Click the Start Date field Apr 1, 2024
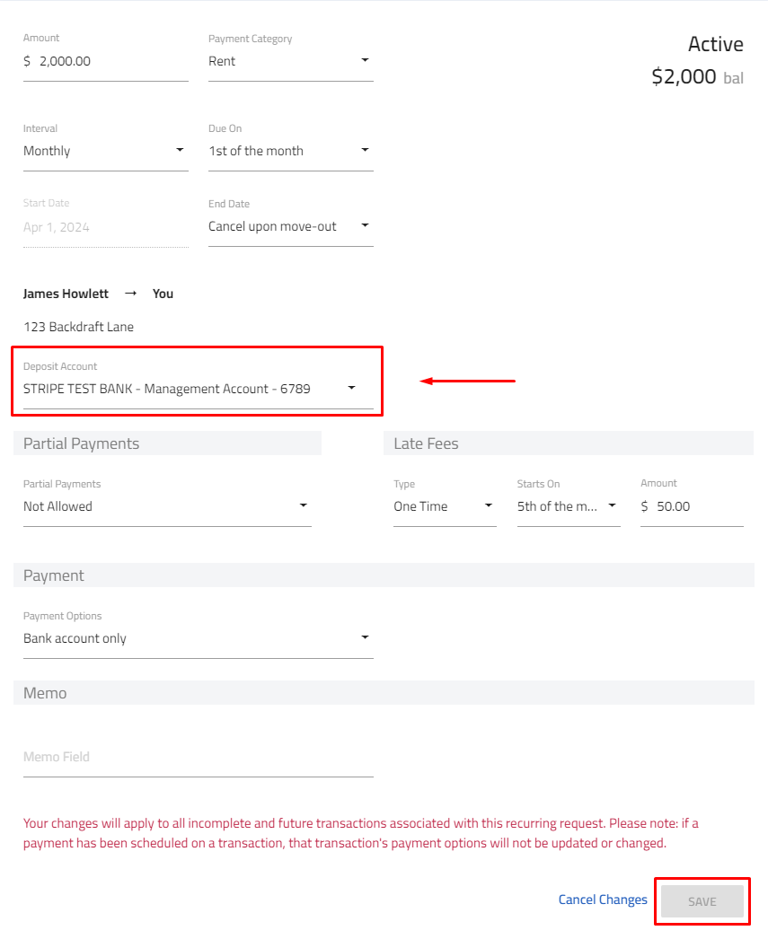768x948 pixels. click(x=105, y=227)
